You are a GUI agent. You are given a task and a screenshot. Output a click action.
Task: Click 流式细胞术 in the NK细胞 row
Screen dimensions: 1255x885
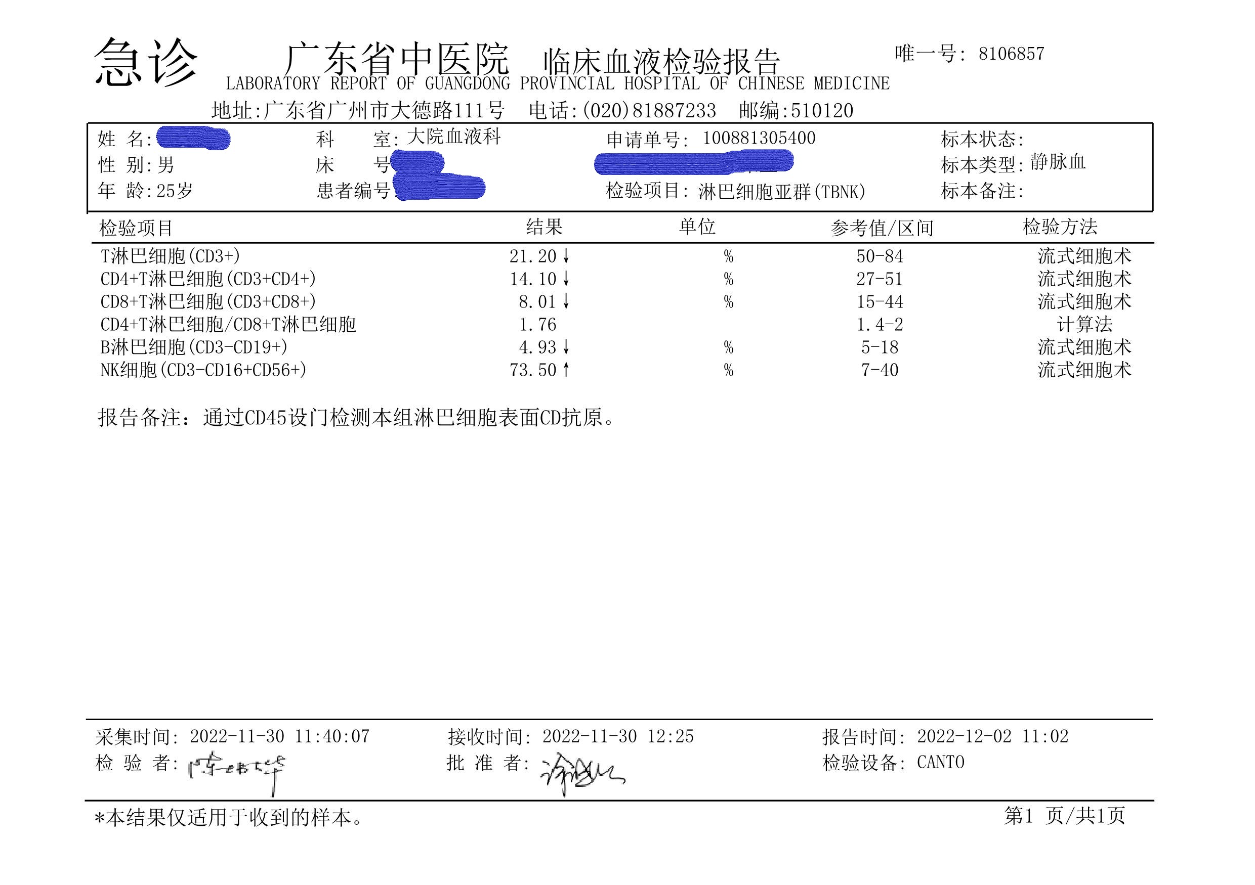coord(1085,370)
